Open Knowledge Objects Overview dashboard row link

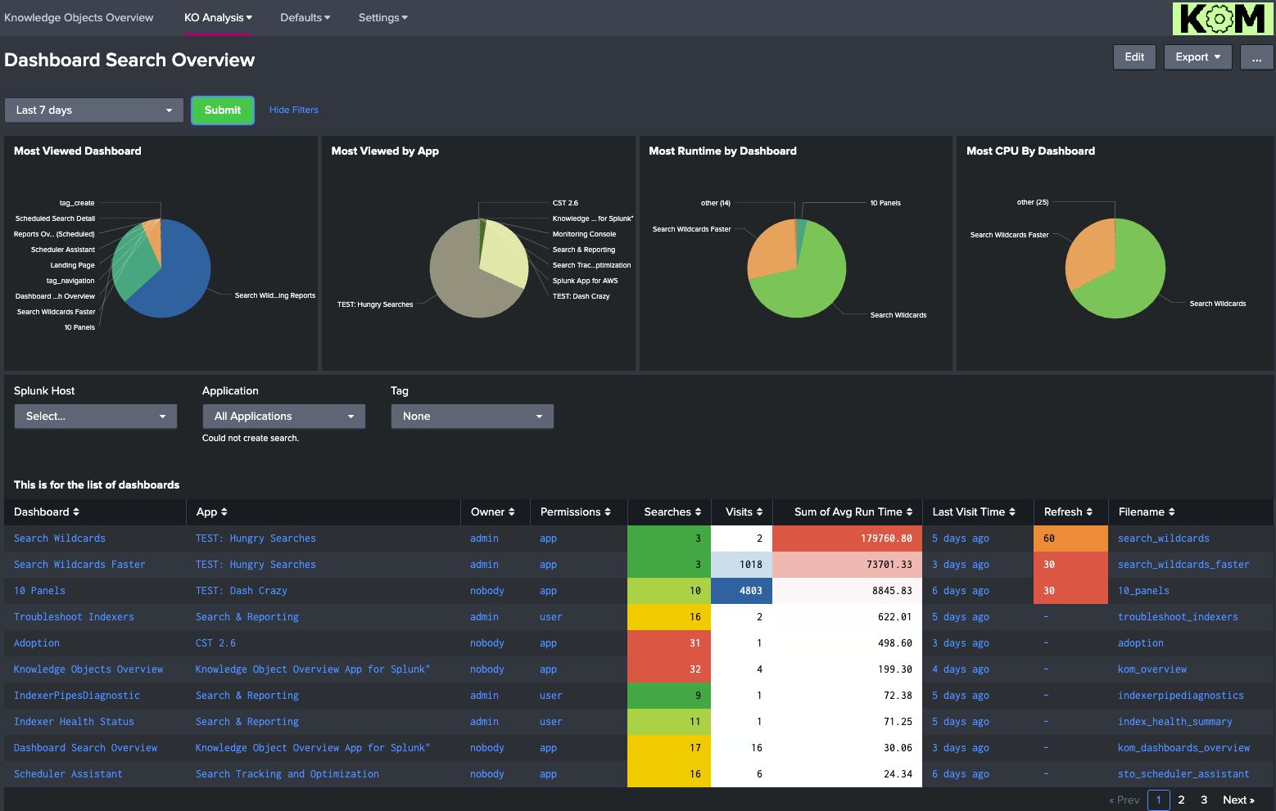(x=88, y=669)
